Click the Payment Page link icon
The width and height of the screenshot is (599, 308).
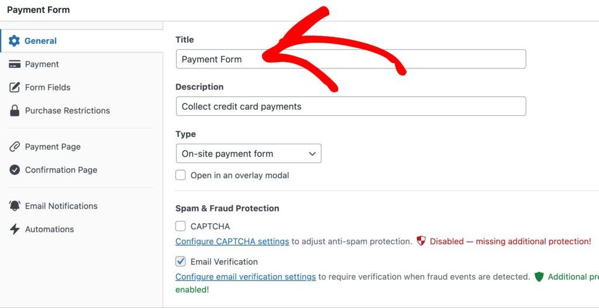(x=15, y=147)
